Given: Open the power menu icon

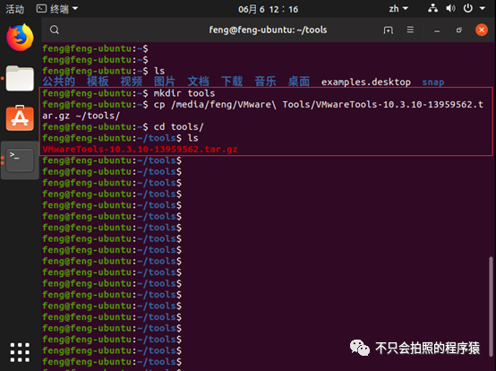Looking at the screenshot, I should click(468, 9).
